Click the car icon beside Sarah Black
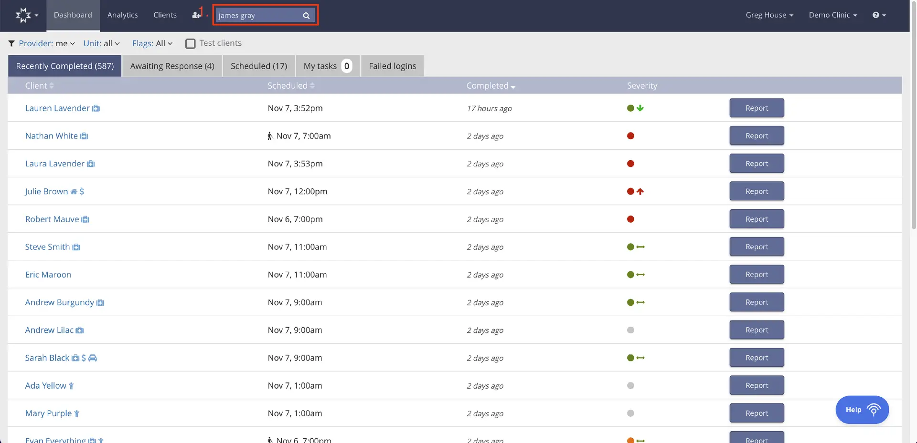 pos(93,358)
